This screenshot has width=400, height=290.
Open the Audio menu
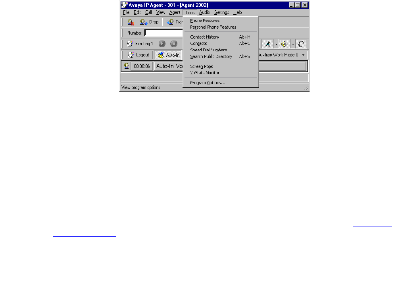(204, 12)
